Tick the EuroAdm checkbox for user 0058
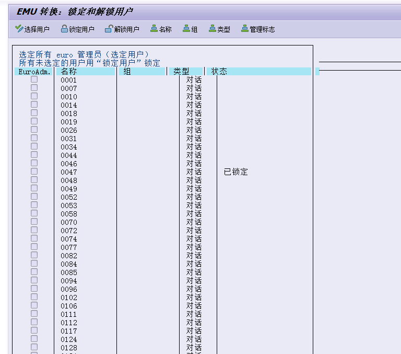This screenshot has width=401, height=354. click(x=34, y=213)
